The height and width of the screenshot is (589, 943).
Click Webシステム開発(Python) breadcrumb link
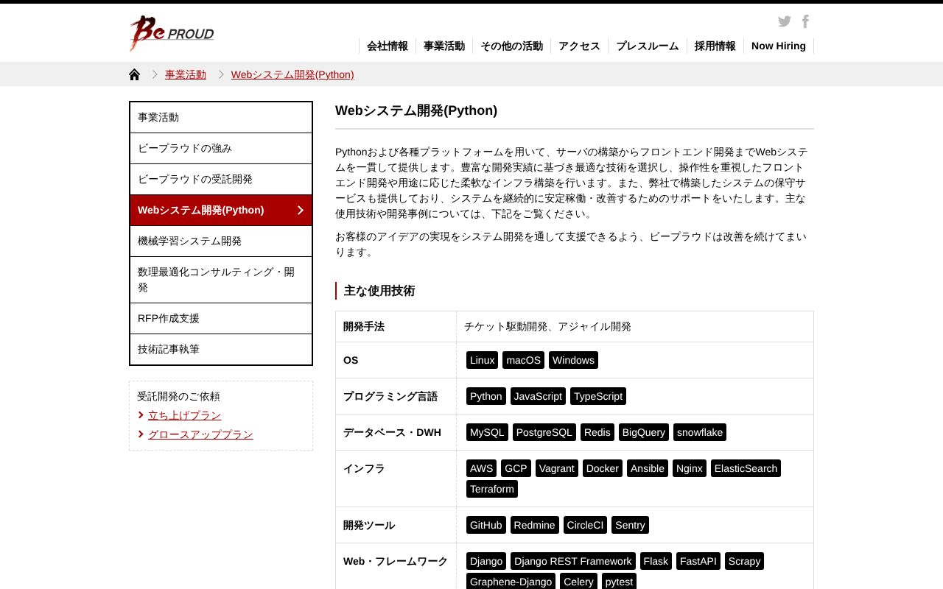click(292, 74)
